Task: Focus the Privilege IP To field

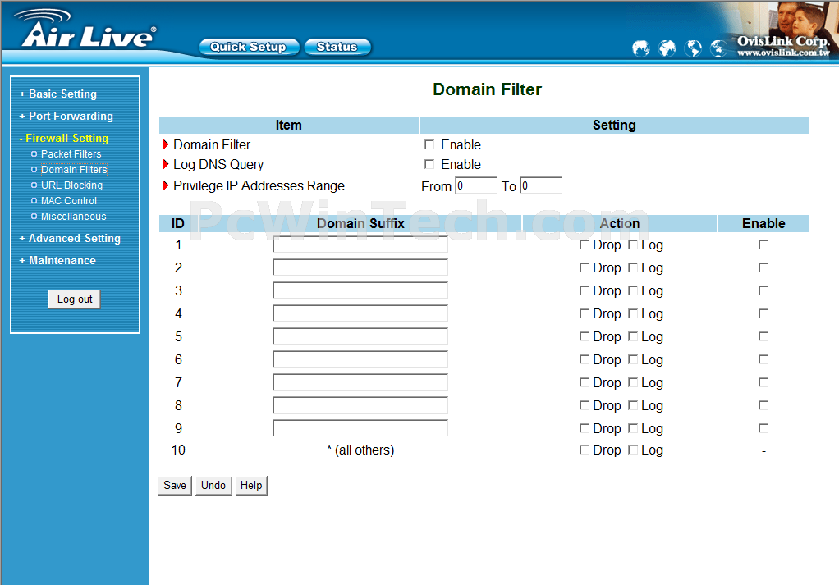Action: click(x=541, y=185)
